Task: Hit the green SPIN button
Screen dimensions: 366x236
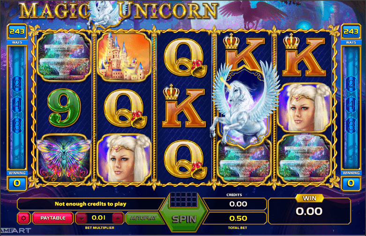Action: tap(184, 219)
